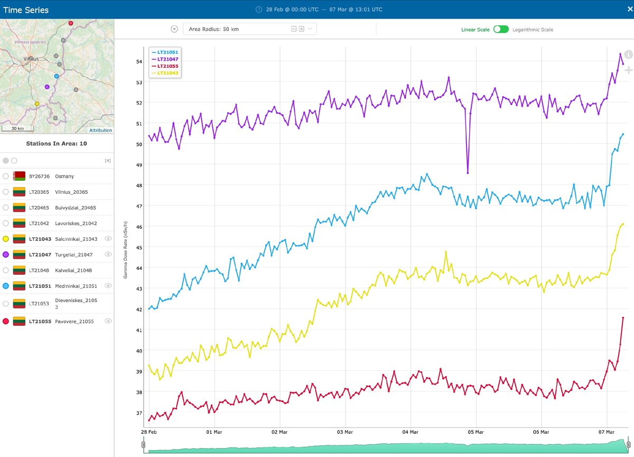
Task: Hide the Salcininkai_21043 series via eye icon
Action: (108, 239)
